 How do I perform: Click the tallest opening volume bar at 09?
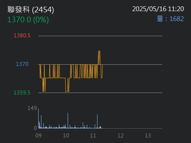click(39, 118)
